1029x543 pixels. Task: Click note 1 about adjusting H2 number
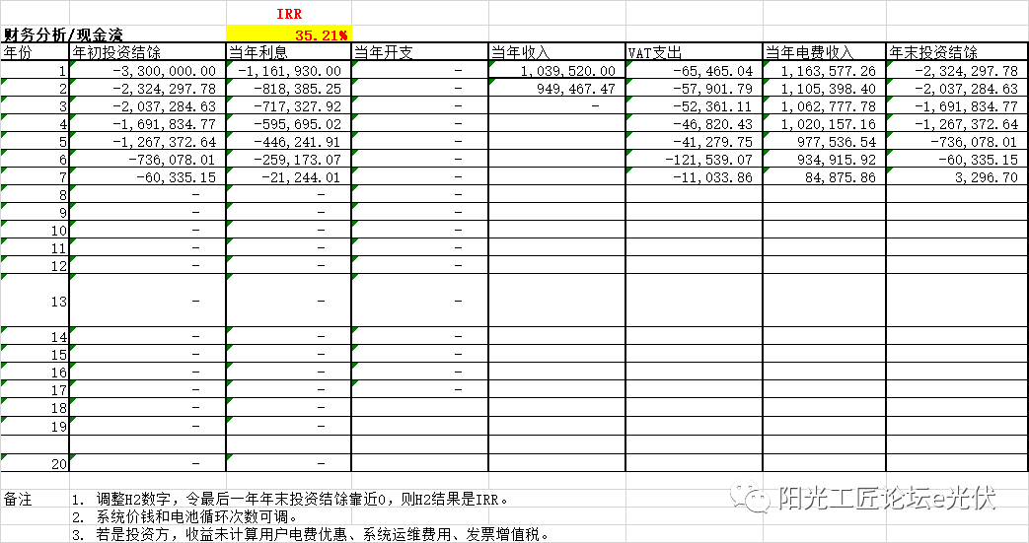pos(291,499)
